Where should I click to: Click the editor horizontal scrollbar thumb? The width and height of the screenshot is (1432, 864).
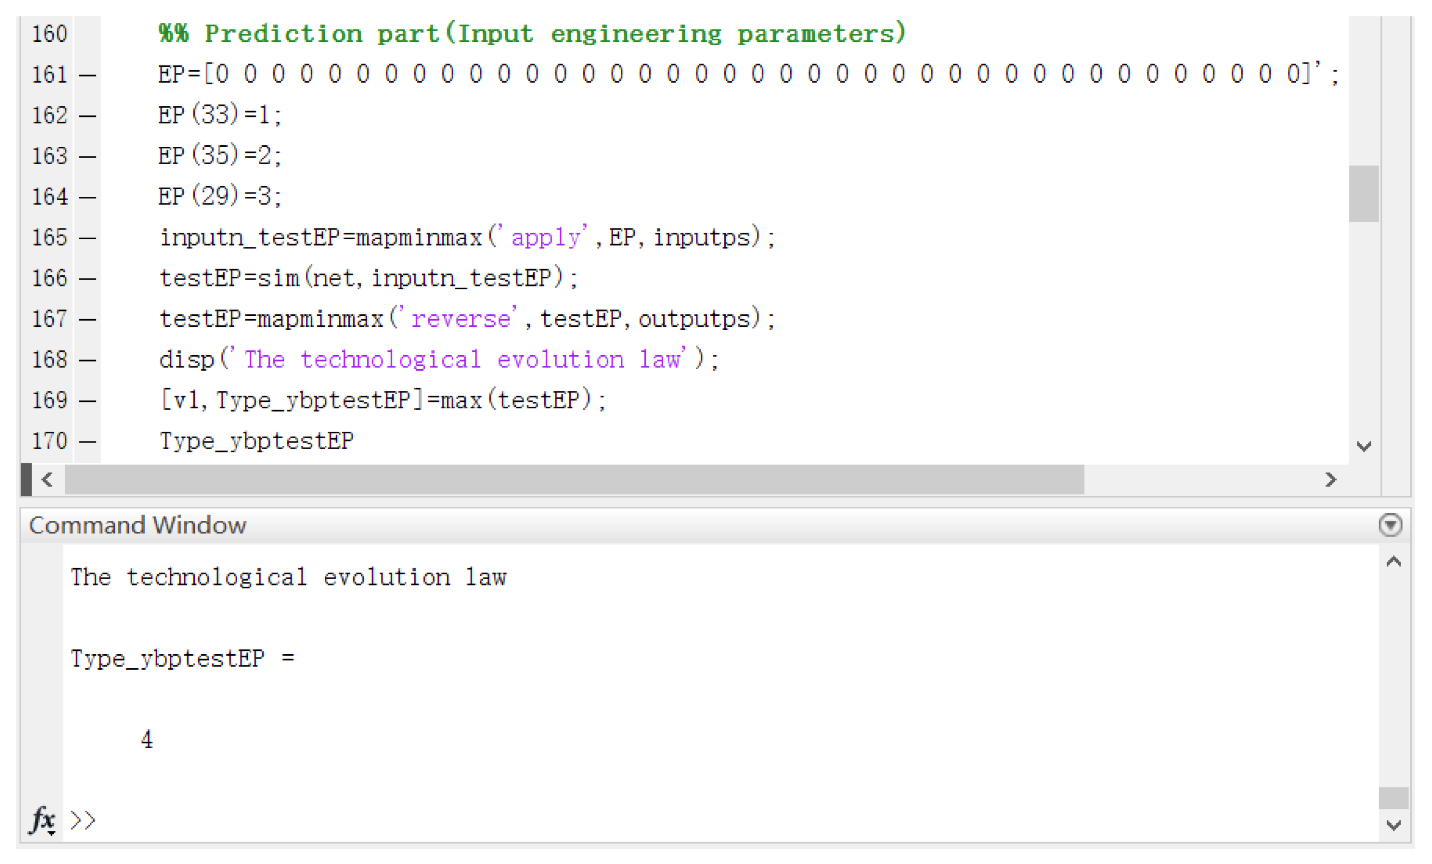(573, 480)
